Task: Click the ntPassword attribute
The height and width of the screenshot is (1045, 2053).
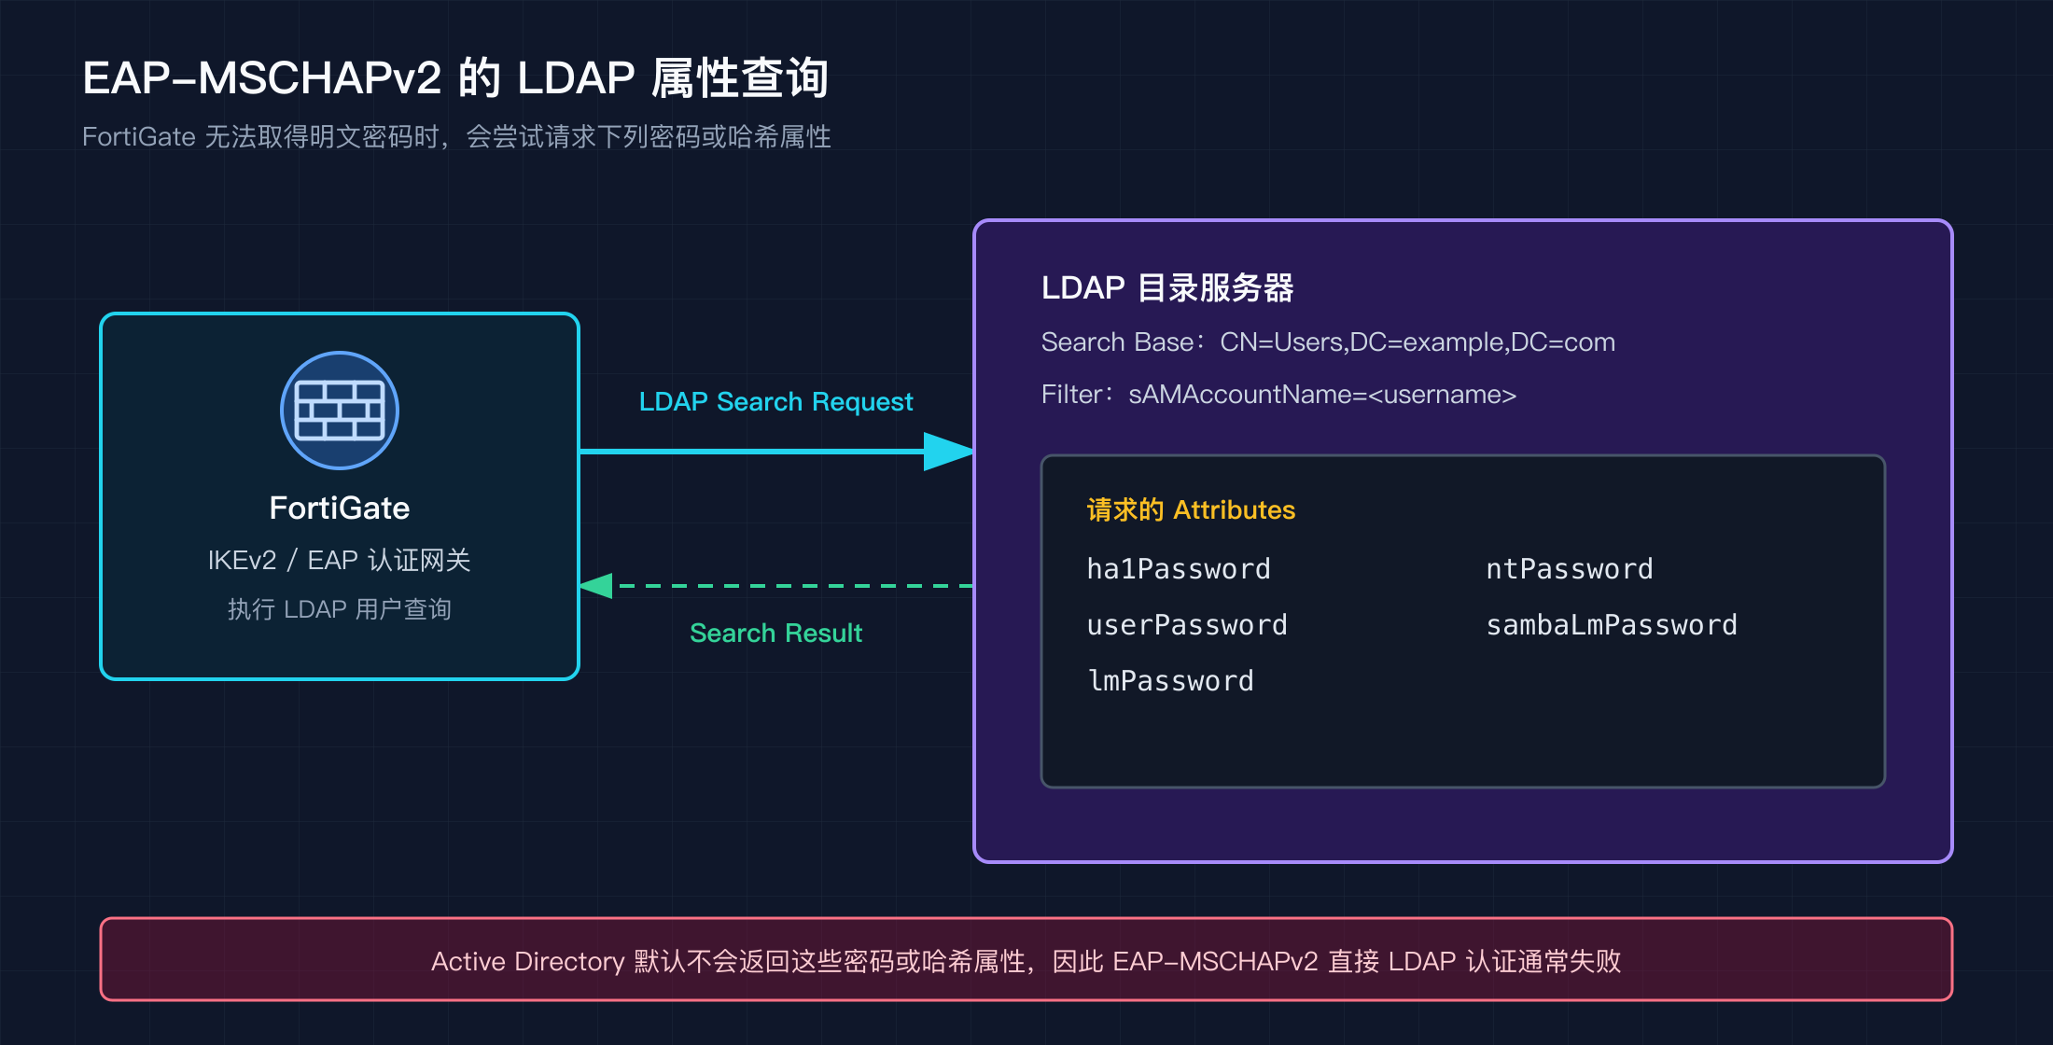Action: pyautogui.click(x=1570, y=569)
